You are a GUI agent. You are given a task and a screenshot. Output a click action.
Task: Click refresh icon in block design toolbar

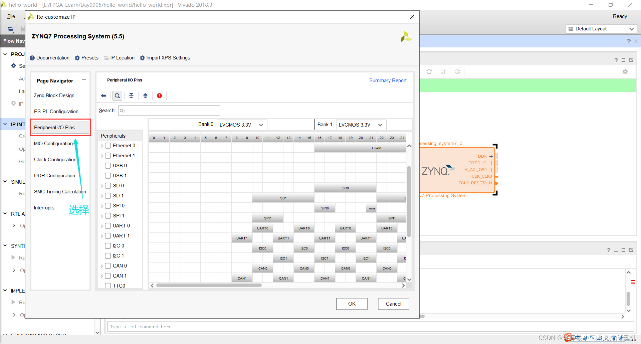point(429,71)
